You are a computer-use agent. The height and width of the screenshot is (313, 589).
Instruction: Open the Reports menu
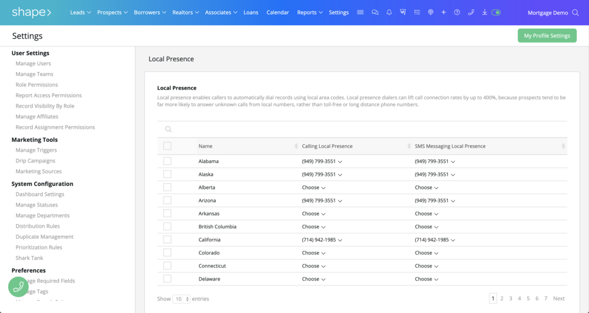point(310,12)
